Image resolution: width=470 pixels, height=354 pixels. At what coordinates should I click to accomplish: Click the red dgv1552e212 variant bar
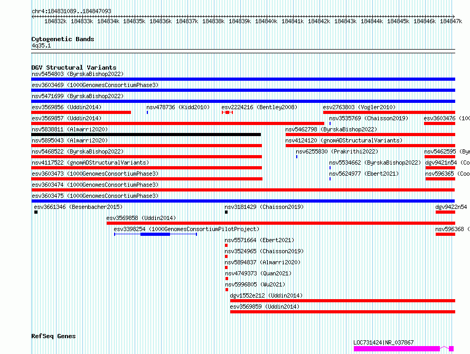pyautogui.click(x=343, y=301)
